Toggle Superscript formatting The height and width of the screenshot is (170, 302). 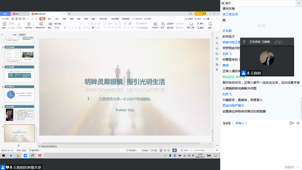point(85,28)
